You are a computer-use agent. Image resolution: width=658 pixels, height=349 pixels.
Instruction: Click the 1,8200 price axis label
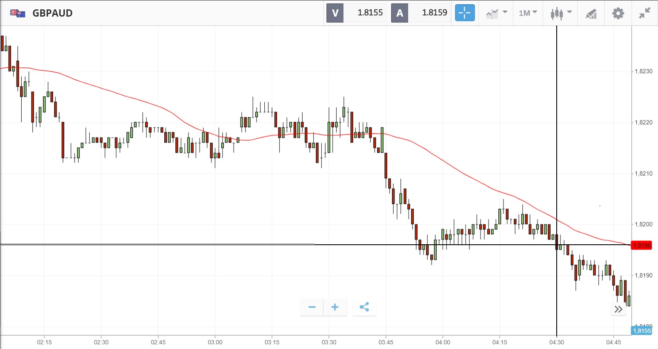(644, 224)
